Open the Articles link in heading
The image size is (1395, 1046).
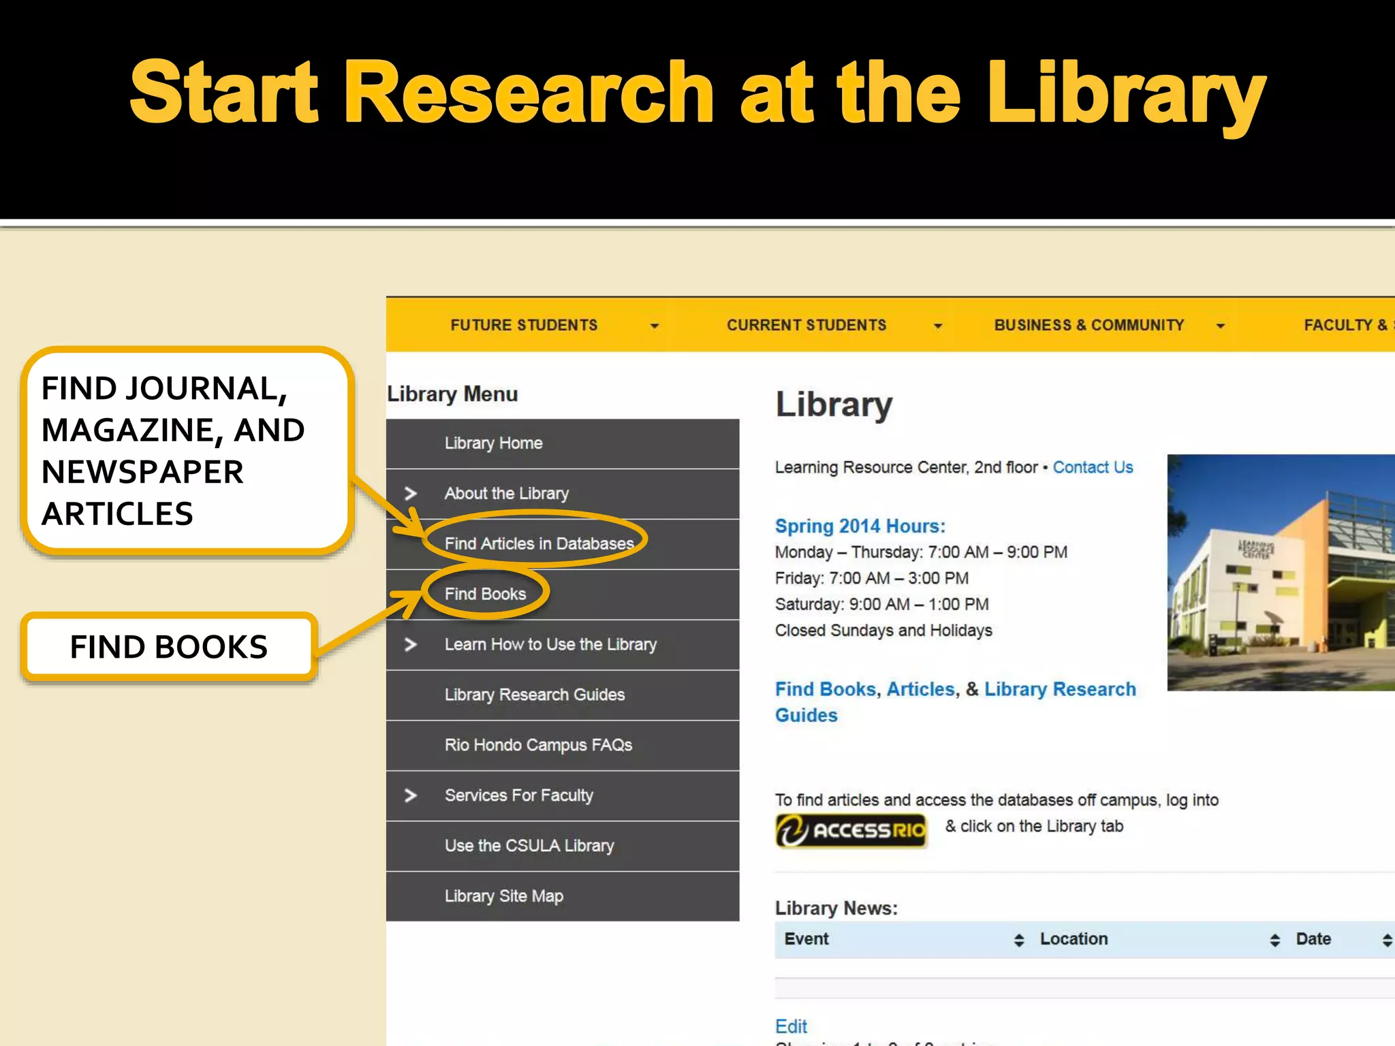[x=920, y=689]
